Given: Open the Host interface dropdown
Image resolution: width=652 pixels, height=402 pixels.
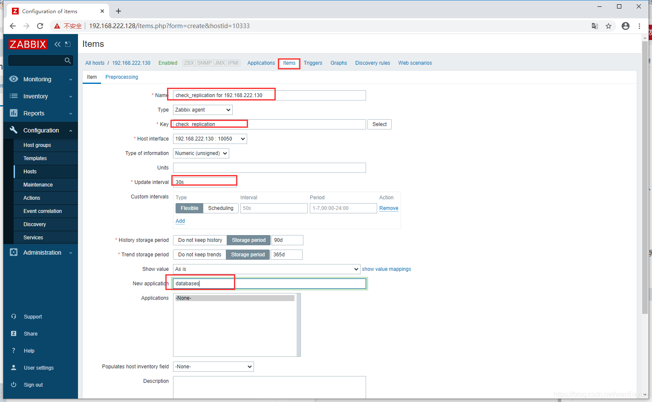Looking at the screenshot, I should click(x=210, y=139).
